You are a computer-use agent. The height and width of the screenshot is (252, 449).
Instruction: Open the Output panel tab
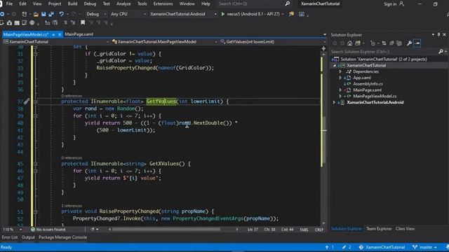[x=28, y=237]
